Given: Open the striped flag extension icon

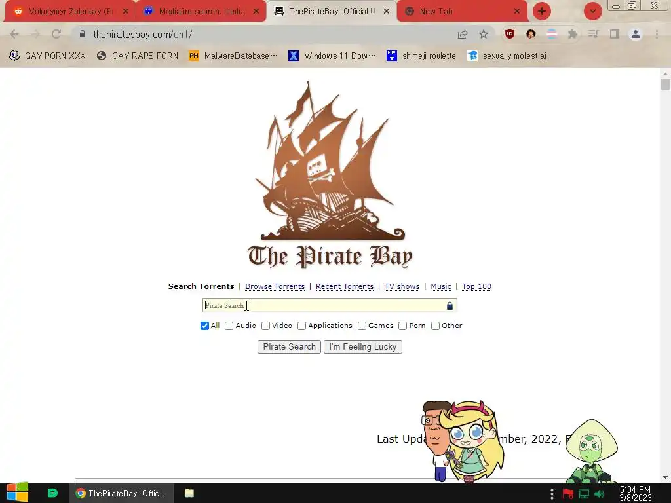Looking at the screenshot, I should point(552,34).
